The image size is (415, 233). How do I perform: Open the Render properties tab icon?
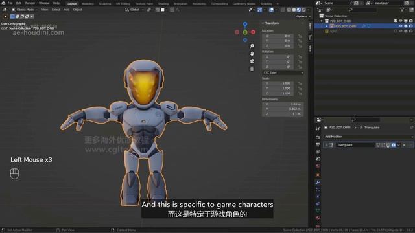318,137
